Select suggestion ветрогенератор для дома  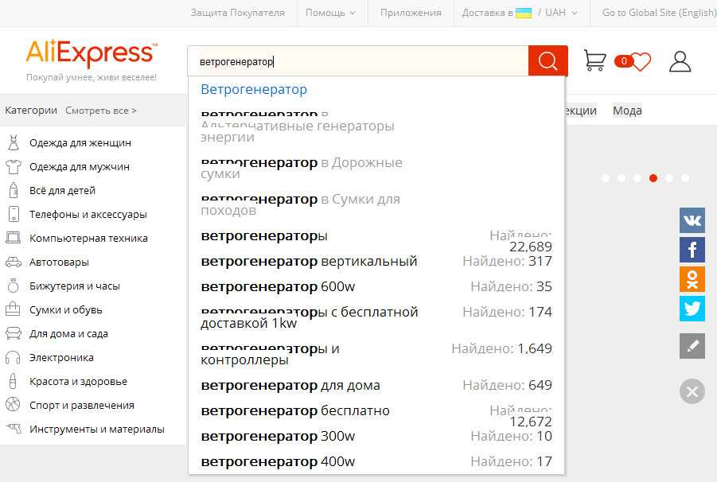point(376,385)
